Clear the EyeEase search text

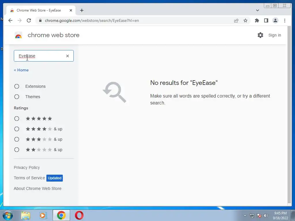67,56
